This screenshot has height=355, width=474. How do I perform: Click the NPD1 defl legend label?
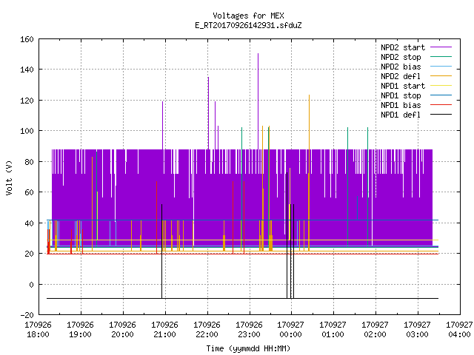pos(401,115)
